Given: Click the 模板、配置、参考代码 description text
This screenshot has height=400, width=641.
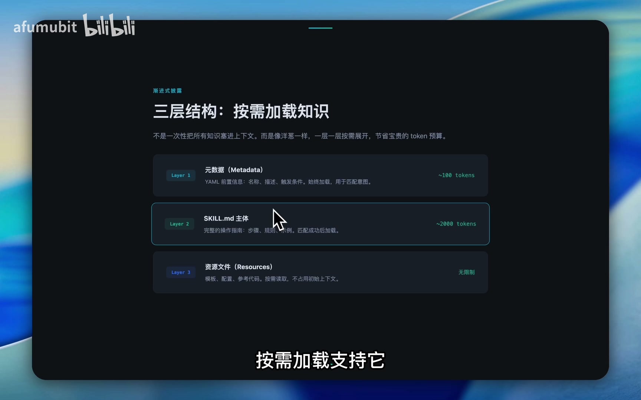Looking at the screenshot, I should click(x=272, y=279).
